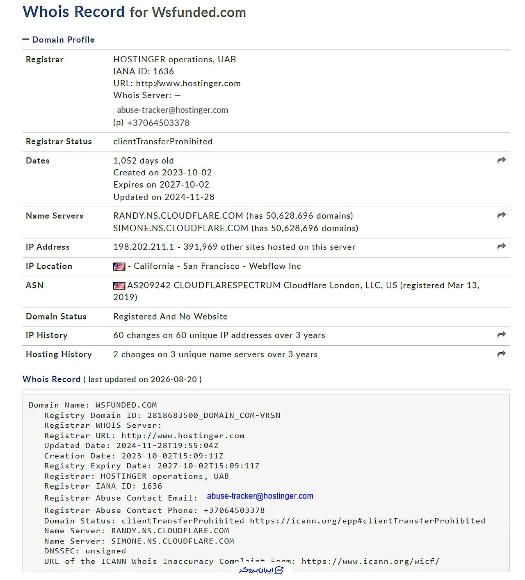Select the registrar phone number +37064503378 in Domain Profile
The image size is (525, 580).
158,123
